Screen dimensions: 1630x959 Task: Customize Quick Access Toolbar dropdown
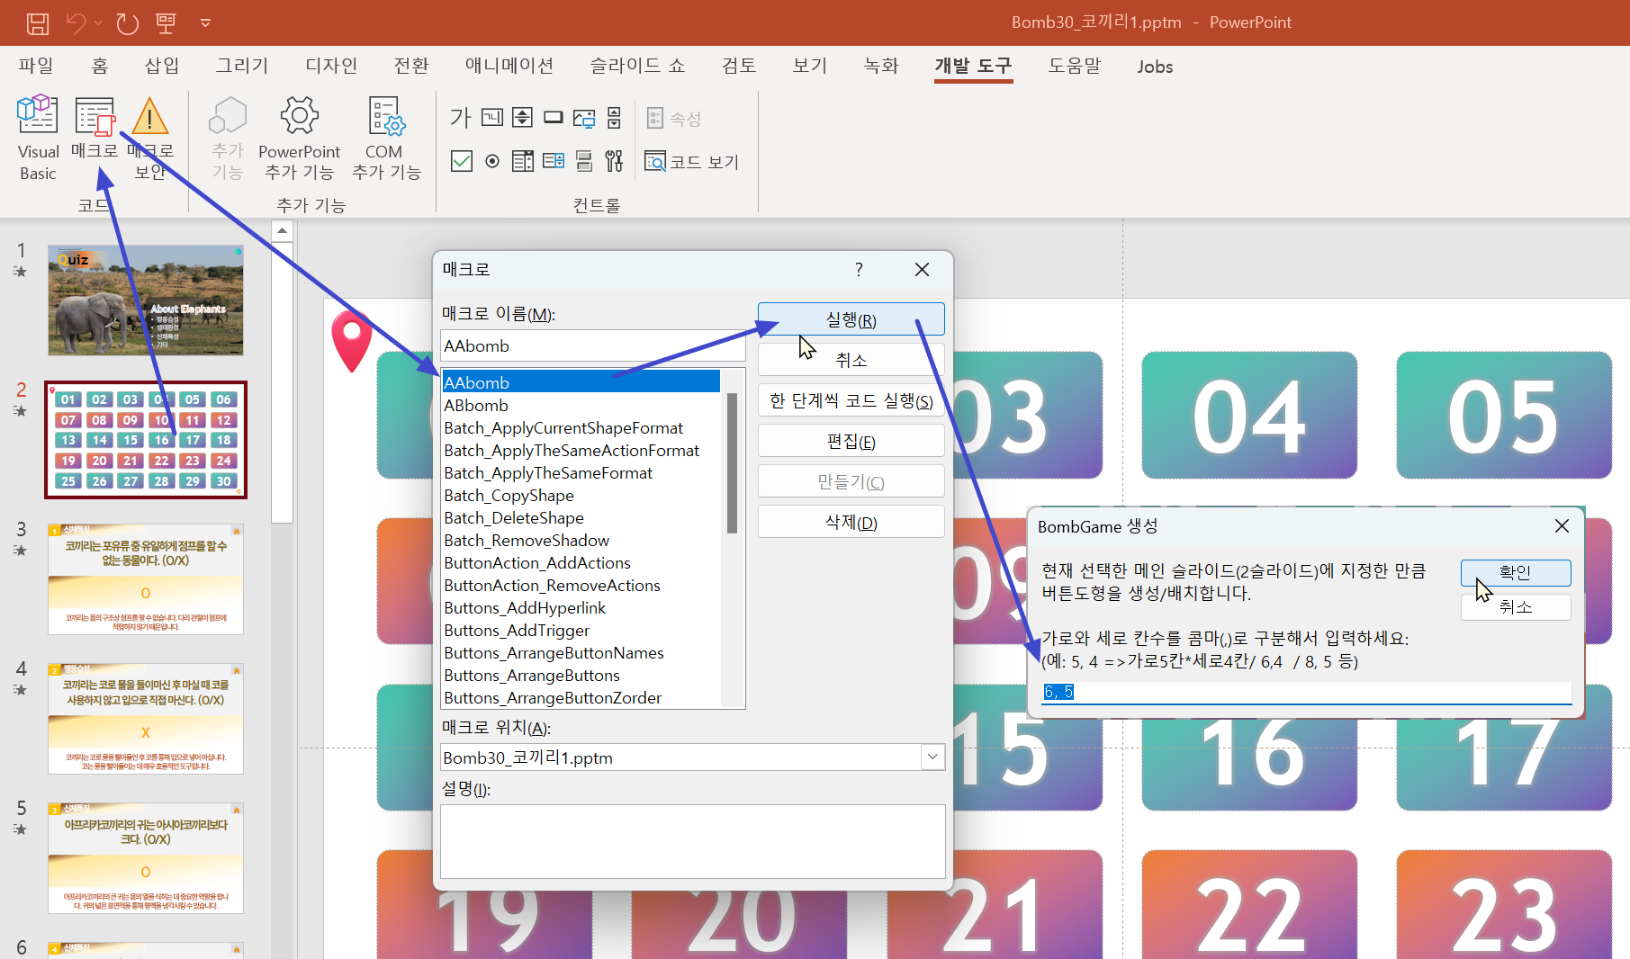[205, 23]
